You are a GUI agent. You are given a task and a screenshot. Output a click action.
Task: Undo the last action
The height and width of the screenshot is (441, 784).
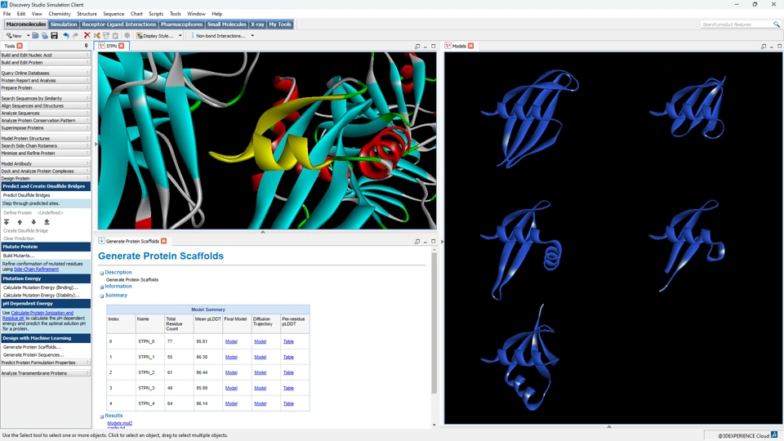point(65,35)
